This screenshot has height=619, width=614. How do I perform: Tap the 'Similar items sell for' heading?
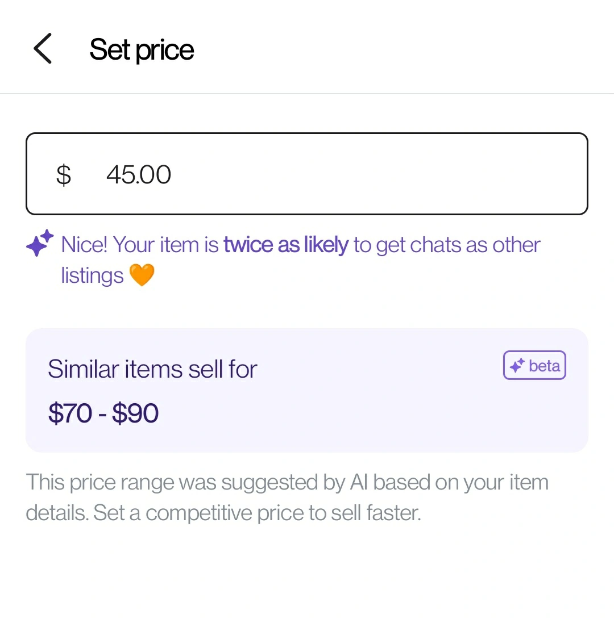[152, 369]
